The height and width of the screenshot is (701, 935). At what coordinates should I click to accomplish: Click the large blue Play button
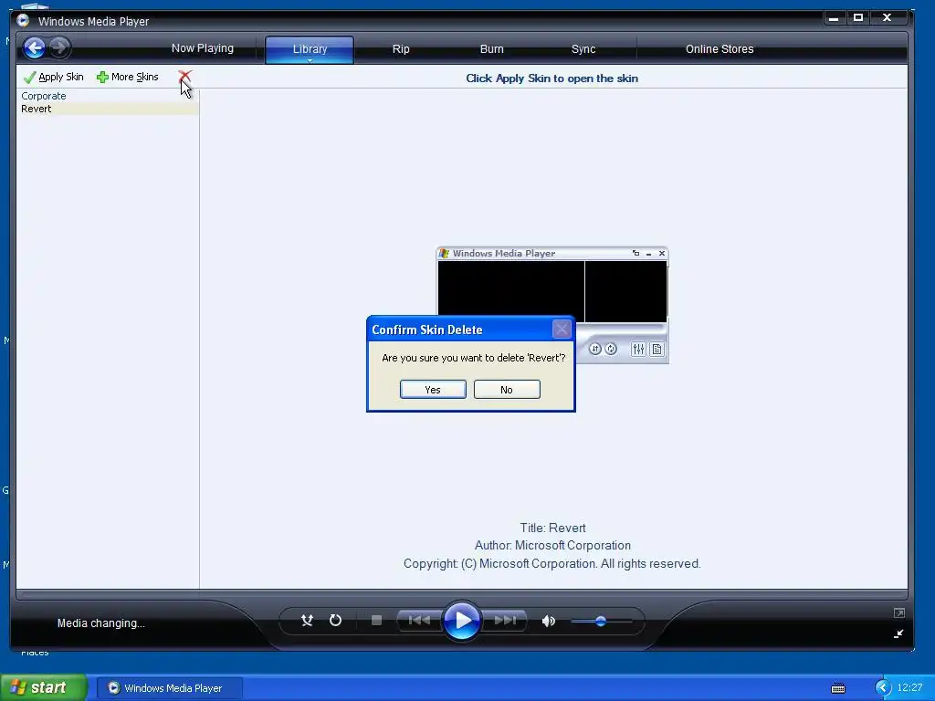click(x=462, y=620)
